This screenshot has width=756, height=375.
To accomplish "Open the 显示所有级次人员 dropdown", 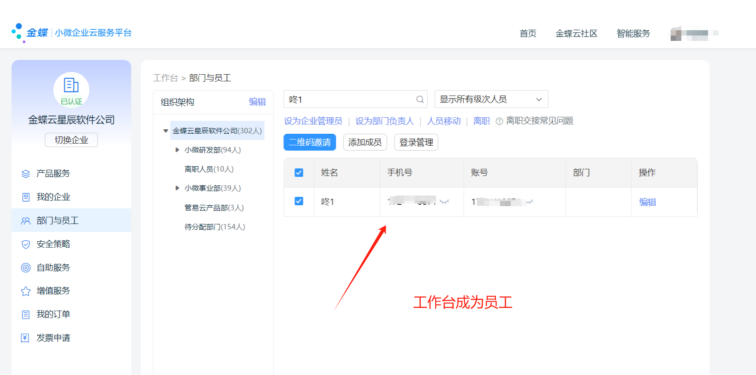I will click(x=491, y=99).
